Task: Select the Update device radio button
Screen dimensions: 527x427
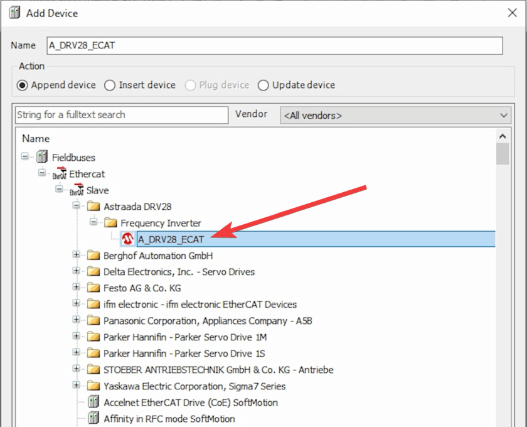Action: pyautogui.click(x=263, y=85)
